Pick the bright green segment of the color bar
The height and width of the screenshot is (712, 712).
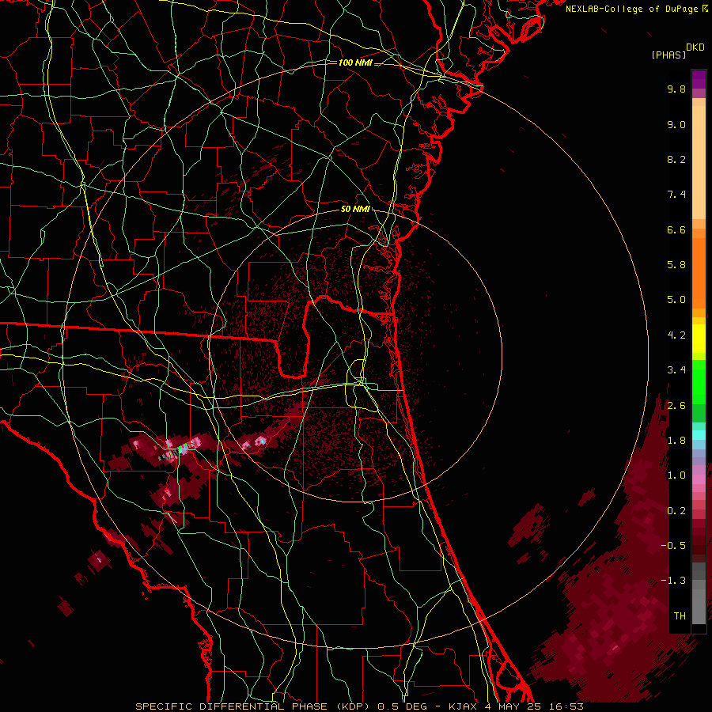click(699, 381)
